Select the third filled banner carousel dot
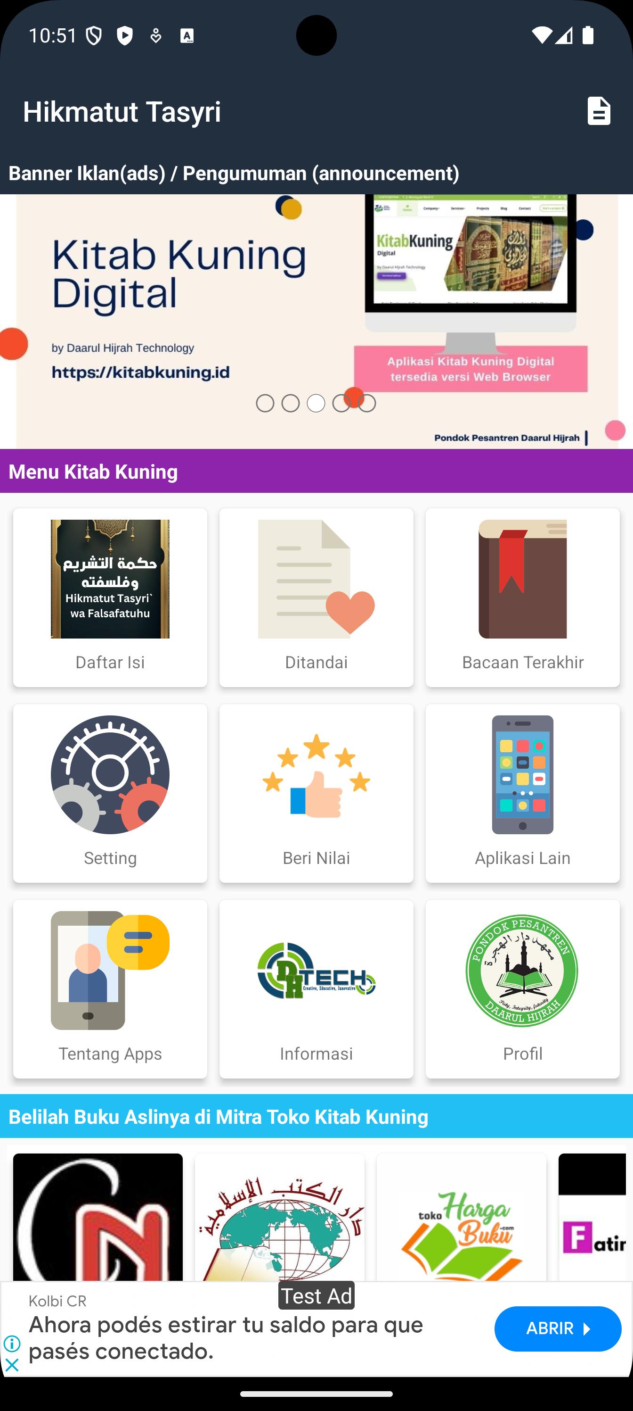633x1411 pixels. click(x=316, y=403)
